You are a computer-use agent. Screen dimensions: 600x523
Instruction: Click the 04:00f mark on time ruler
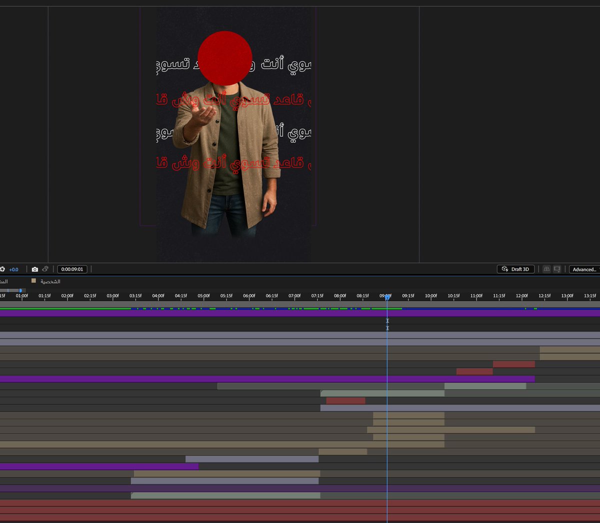pyautogui.click(x=158, y=296)
